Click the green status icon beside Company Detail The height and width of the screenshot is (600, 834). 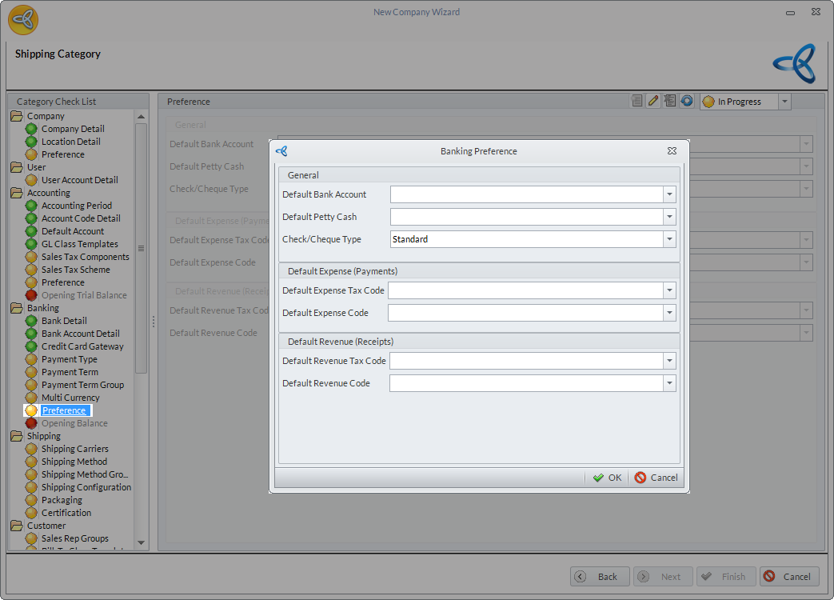(31, 129)
